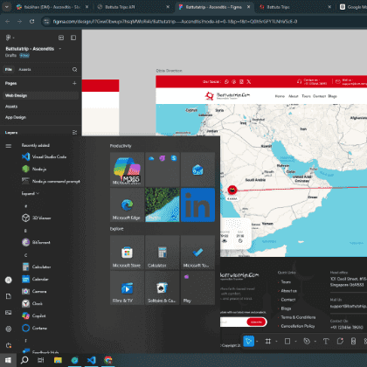Viewport: 367px width, 367px height.
Task: Open the shape tool dropdown arrow
Action: tap(295, 342)
